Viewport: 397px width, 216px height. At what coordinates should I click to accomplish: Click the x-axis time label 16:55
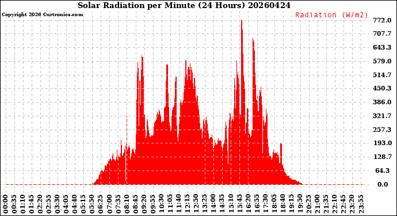click(x=257, y=204)
